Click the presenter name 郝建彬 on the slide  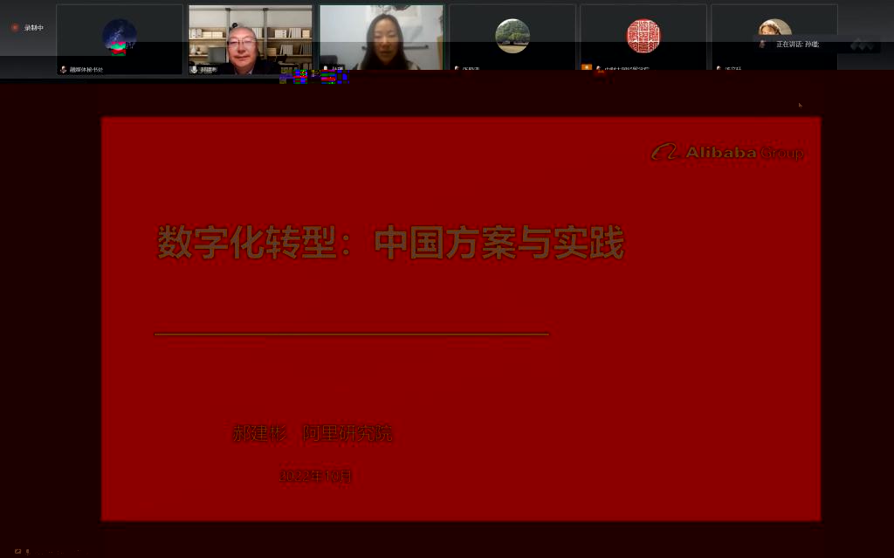pos(259,433)
